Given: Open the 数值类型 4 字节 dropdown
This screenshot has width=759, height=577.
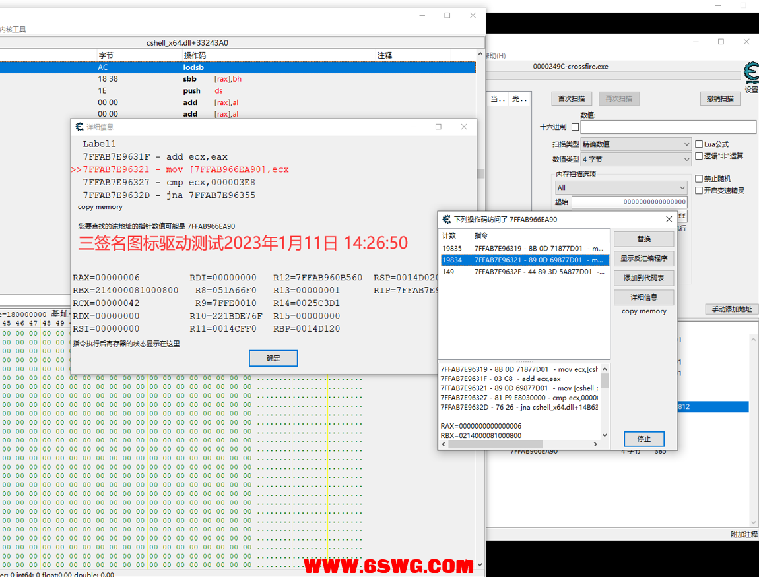Looking at the screenshot, I should [636, 159].
